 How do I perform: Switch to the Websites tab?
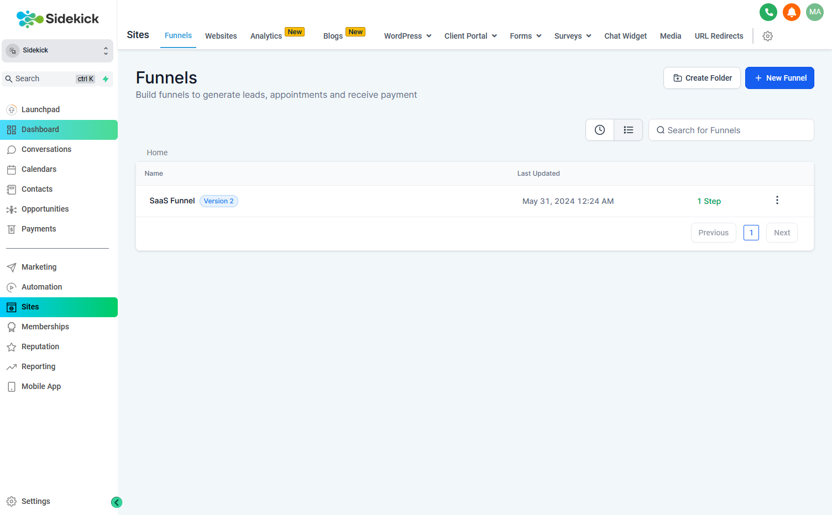click(221, 36)
